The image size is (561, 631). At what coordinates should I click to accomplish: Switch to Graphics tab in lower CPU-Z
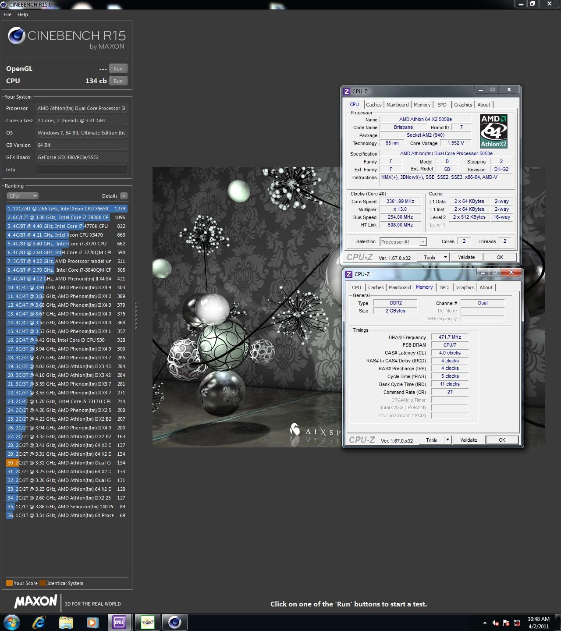(x=465, y=287)
